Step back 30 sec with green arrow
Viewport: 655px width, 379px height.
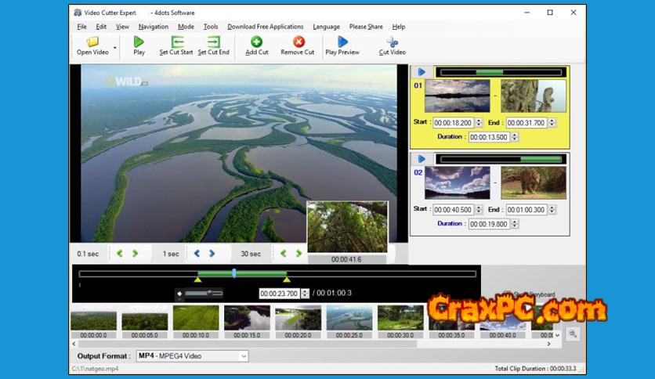pos(284,254)
